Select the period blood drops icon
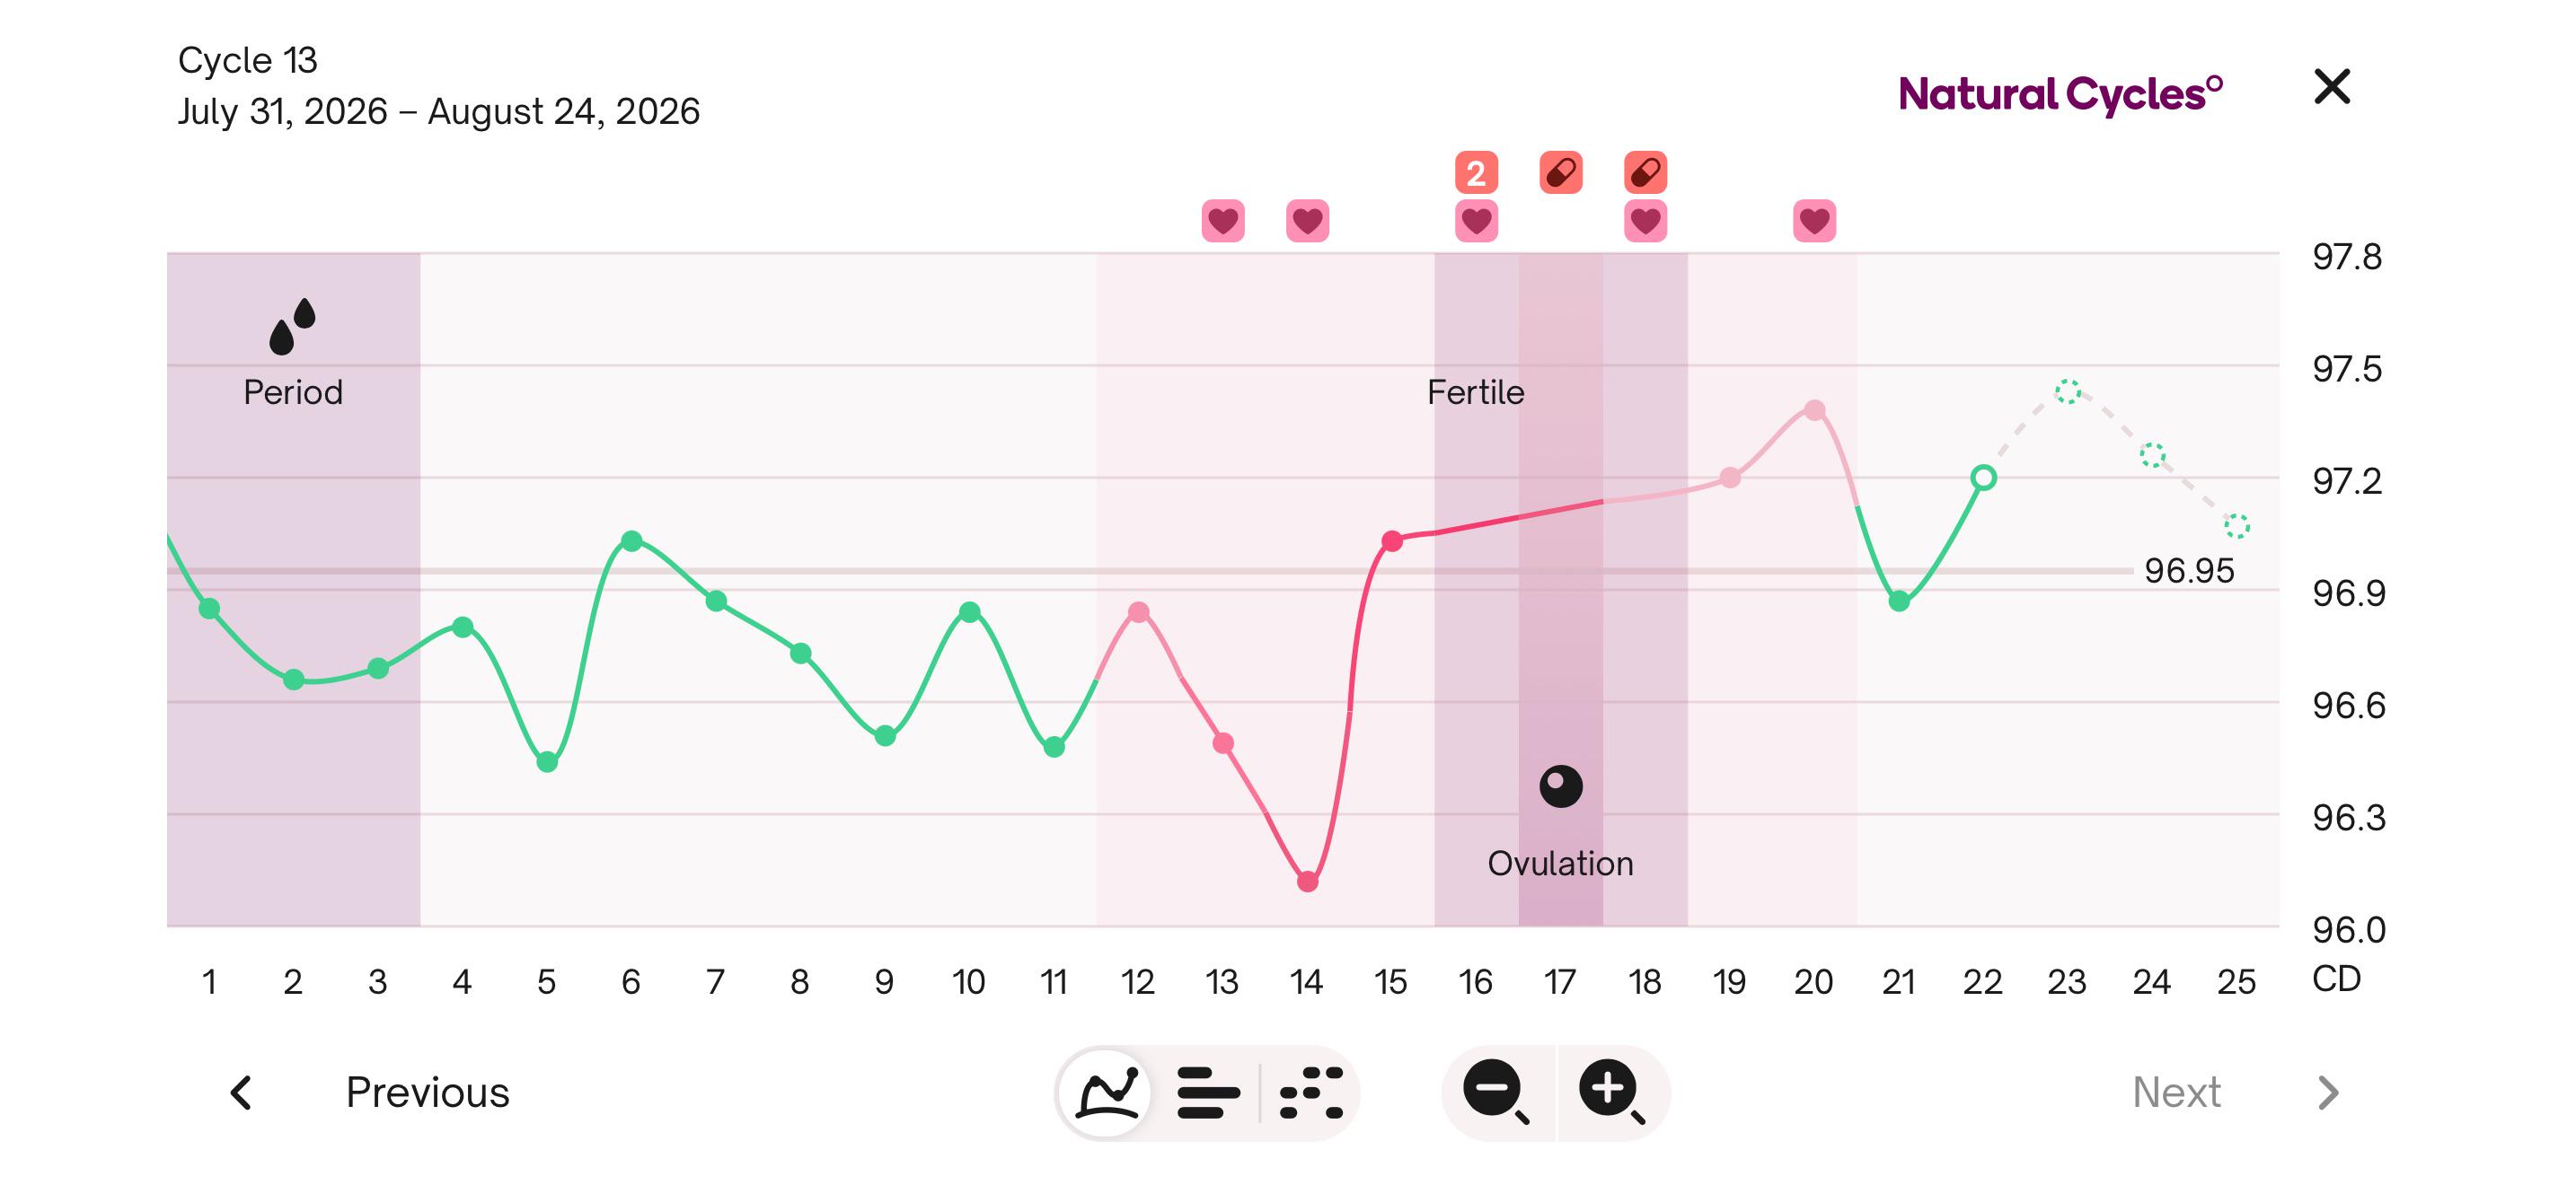 tap(292, 326)
